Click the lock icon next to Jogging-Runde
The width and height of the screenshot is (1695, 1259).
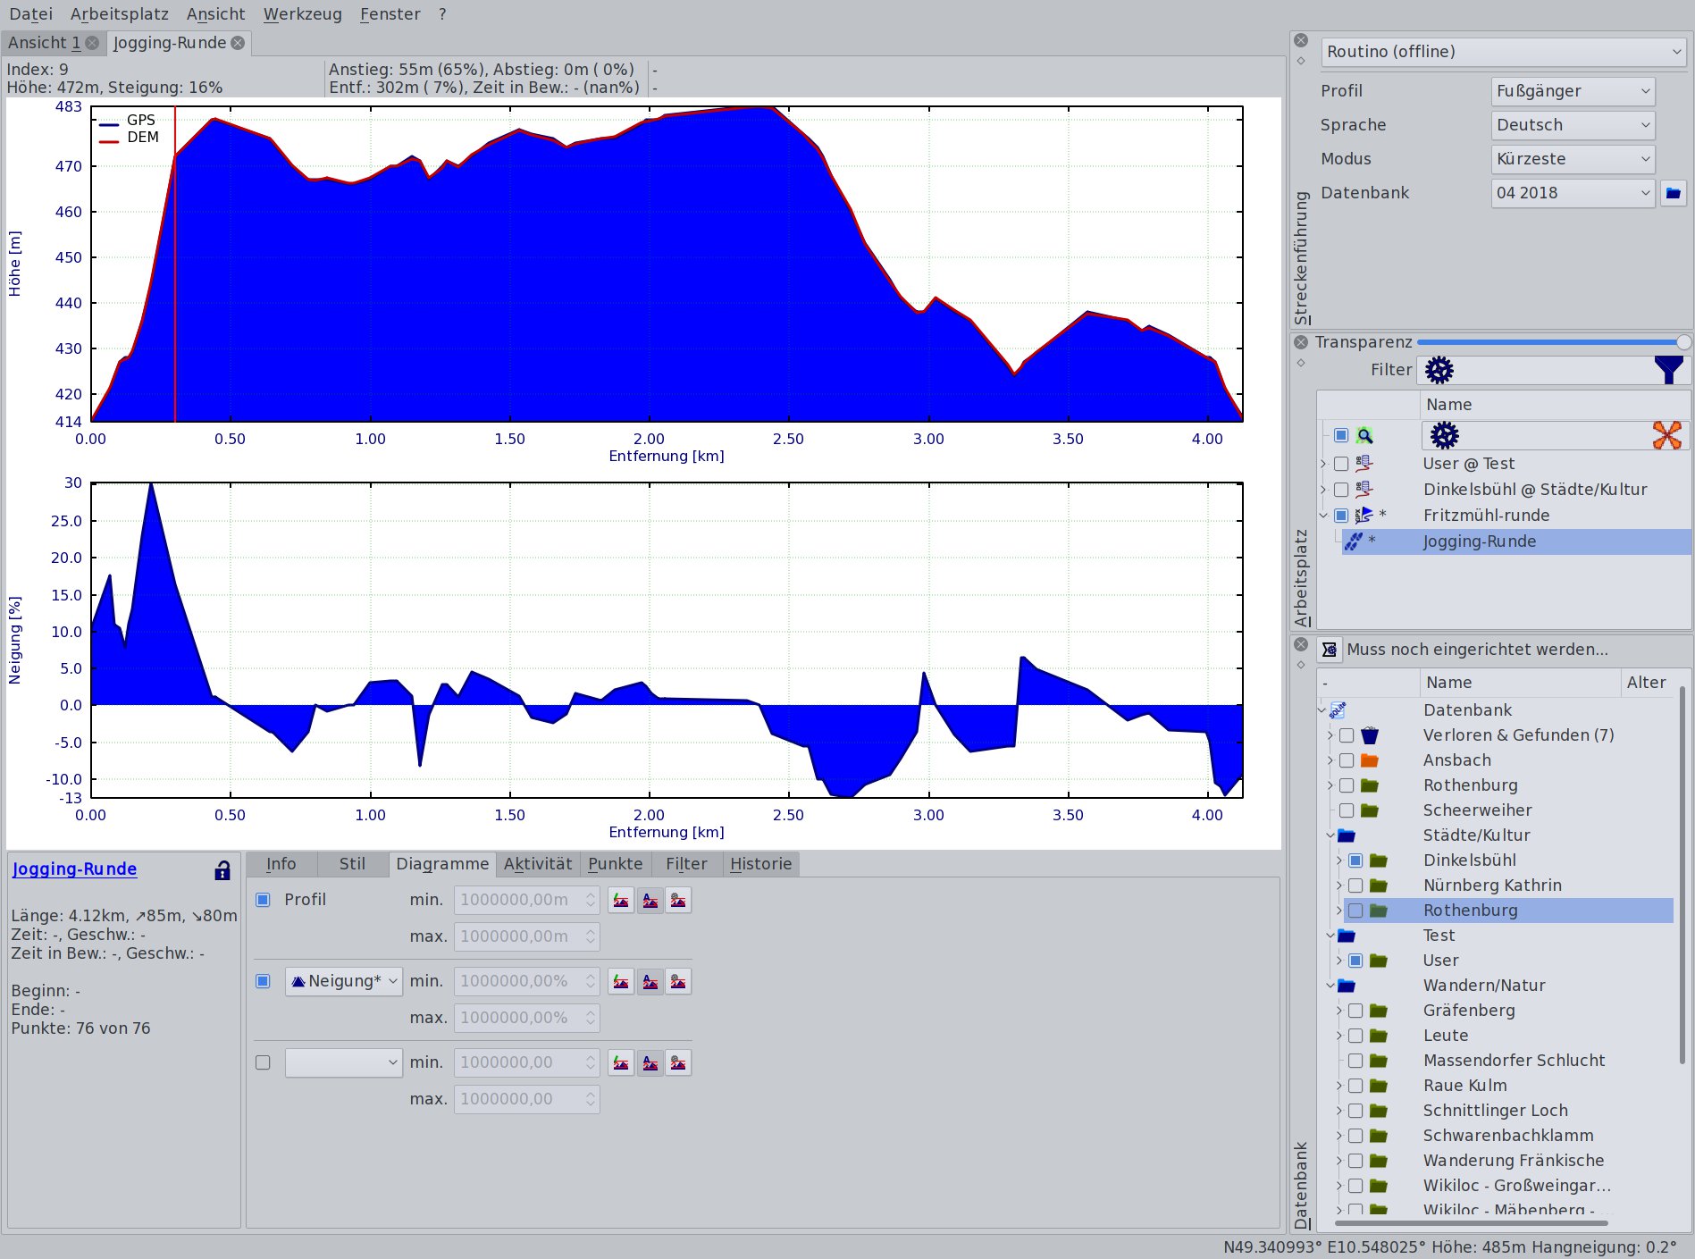pos(222,869)
